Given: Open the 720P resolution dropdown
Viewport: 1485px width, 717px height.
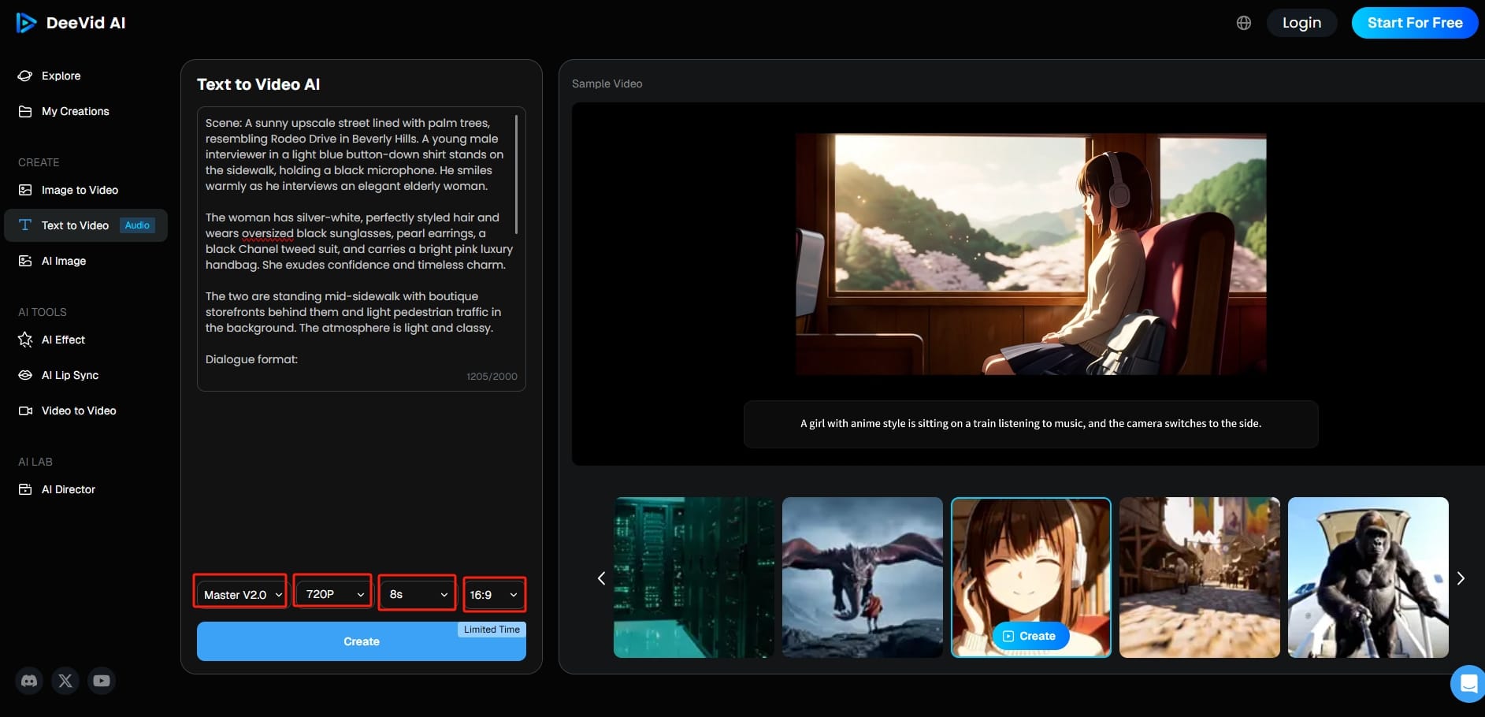Looking at the screenshot, I should pos(333,594).
